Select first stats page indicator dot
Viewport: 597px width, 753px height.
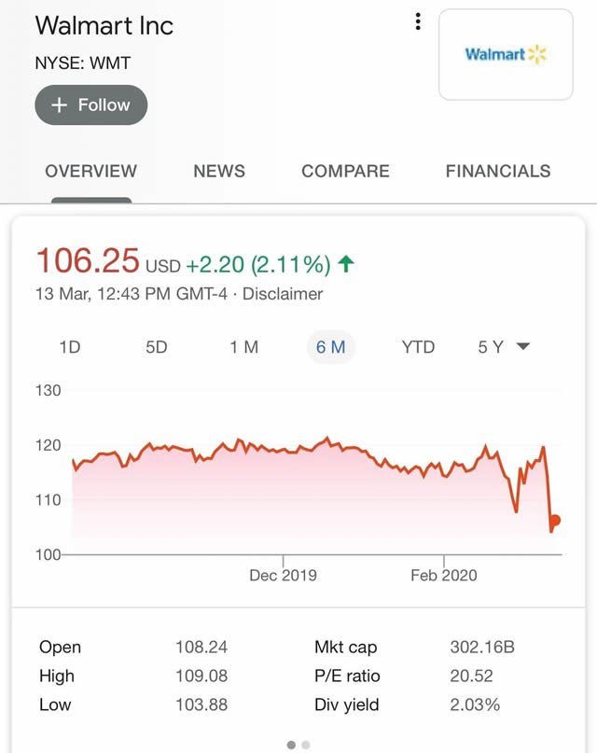pos(291,745)
